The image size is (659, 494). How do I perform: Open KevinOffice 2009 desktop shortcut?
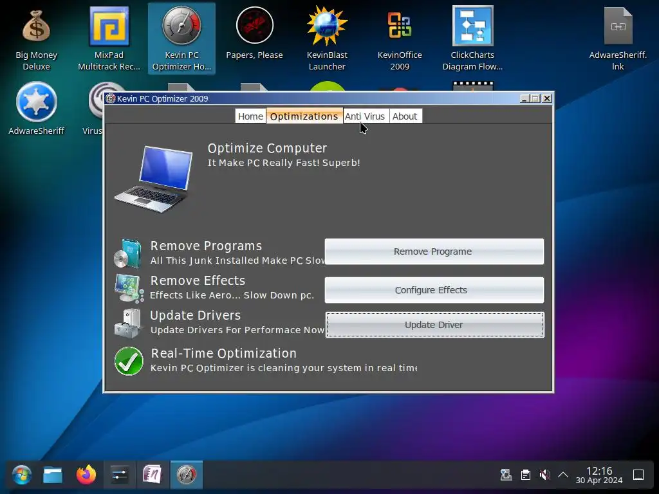click(x=399, y=39)
